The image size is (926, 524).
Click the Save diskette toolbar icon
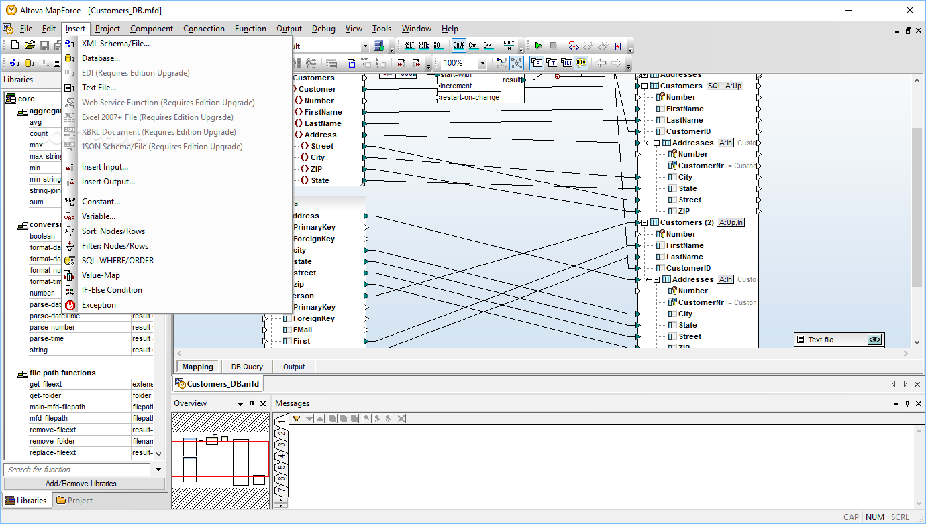(44, 45)
